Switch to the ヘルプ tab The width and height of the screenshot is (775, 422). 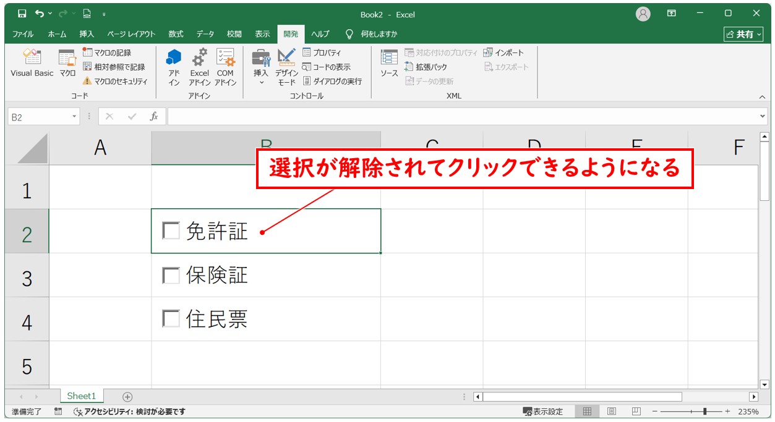click(x=320, y=34)
